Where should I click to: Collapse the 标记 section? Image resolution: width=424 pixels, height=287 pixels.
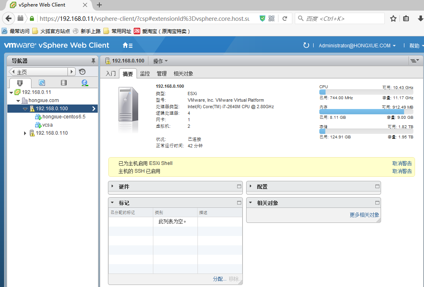pyautogui.click(x=112, y=202)
